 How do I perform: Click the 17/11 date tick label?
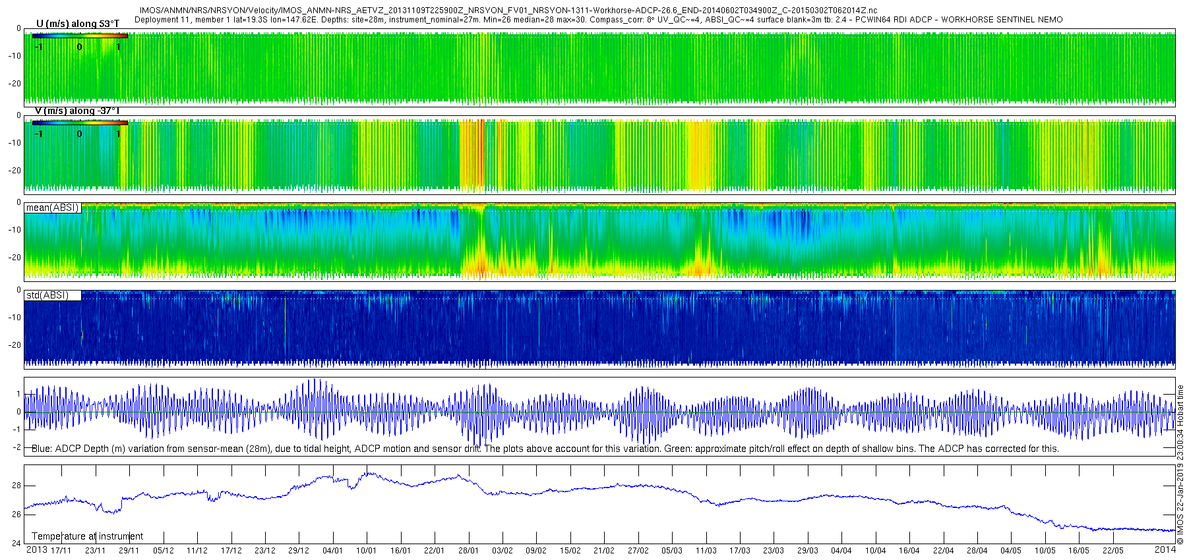point(61,551)
